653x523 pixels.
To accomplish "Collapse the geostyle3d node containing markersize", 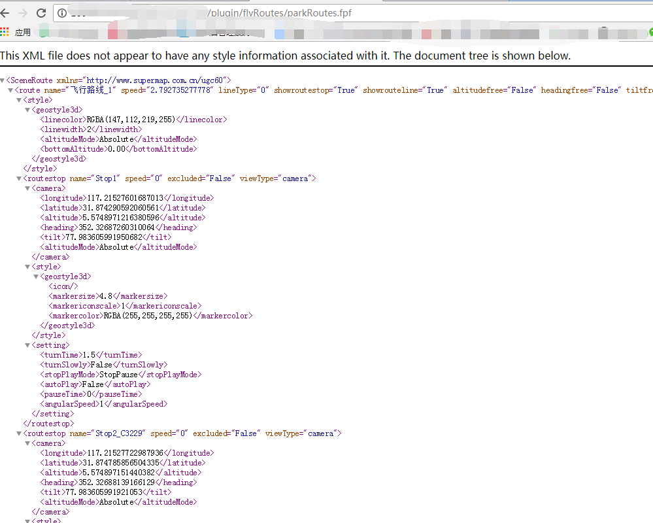I will 36,277.
